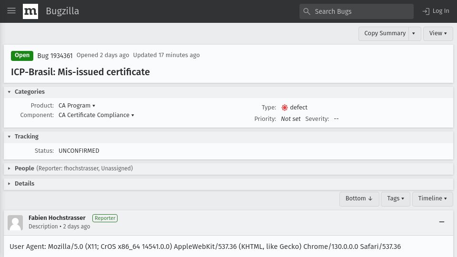Click the search magnifier icon
Screen dimensions: 457x257
tap(307, 11)
